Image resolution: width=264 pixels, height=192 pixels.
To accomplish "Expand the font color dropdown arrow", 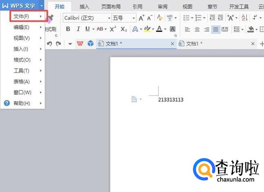I will point(165,29).
